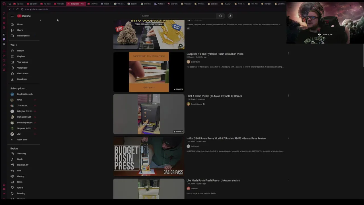
Task: Start voice search with microphone icon
Action: [230, 16]
